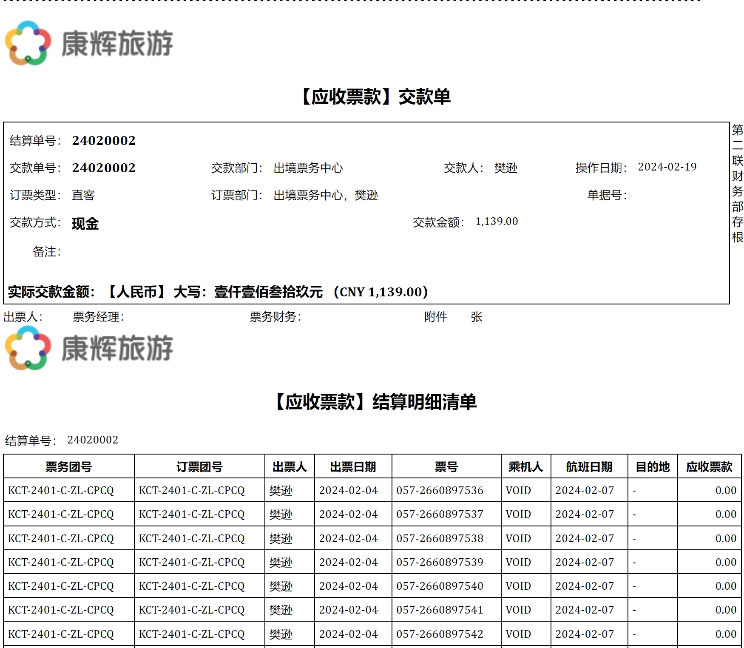Select ticket number 057-2660897542
The width and height of the screenshot is (744, 648).
[440, 634]
